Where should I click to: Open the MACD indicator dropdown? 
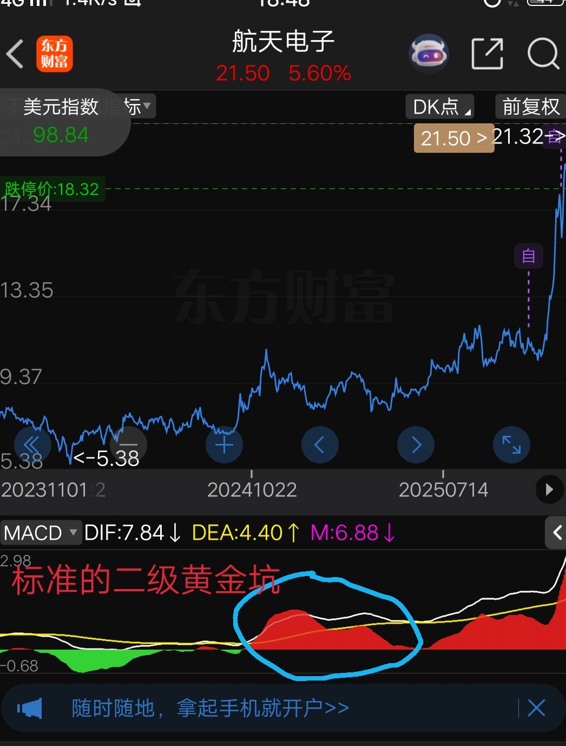coord(41,533)
